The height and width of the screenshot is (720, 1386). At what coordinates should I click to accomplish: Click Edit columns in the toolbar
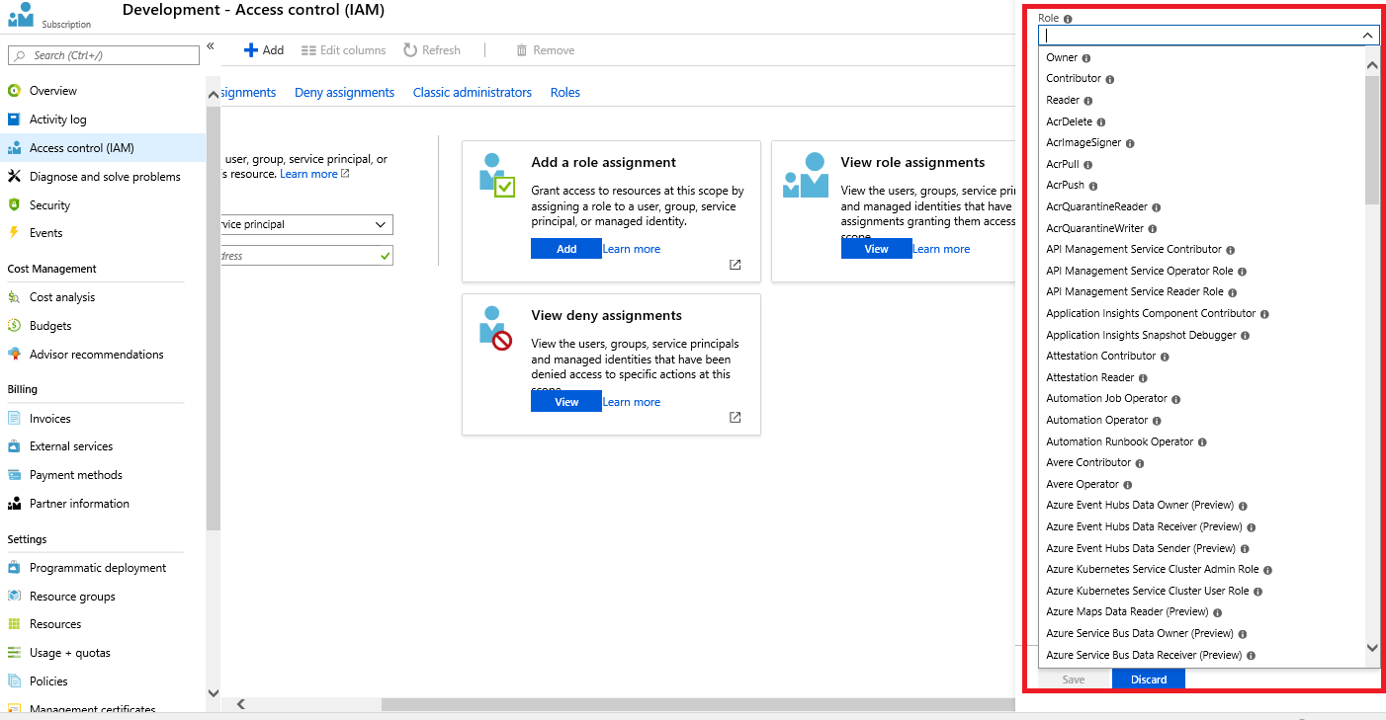[343, 50]
